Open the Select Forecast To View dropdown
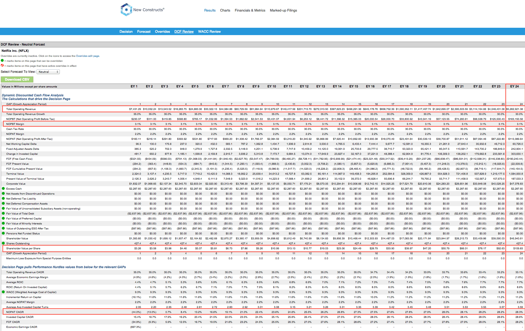This screenshot has height=331, width=525. pyautogui.click(x=48, y=72)
